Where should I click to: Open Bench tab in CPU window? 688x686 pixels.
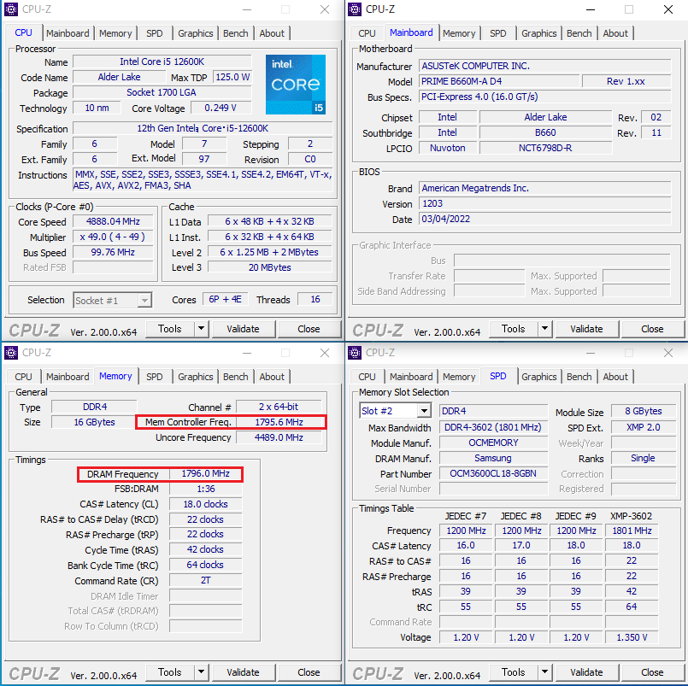tap(236, 33)
